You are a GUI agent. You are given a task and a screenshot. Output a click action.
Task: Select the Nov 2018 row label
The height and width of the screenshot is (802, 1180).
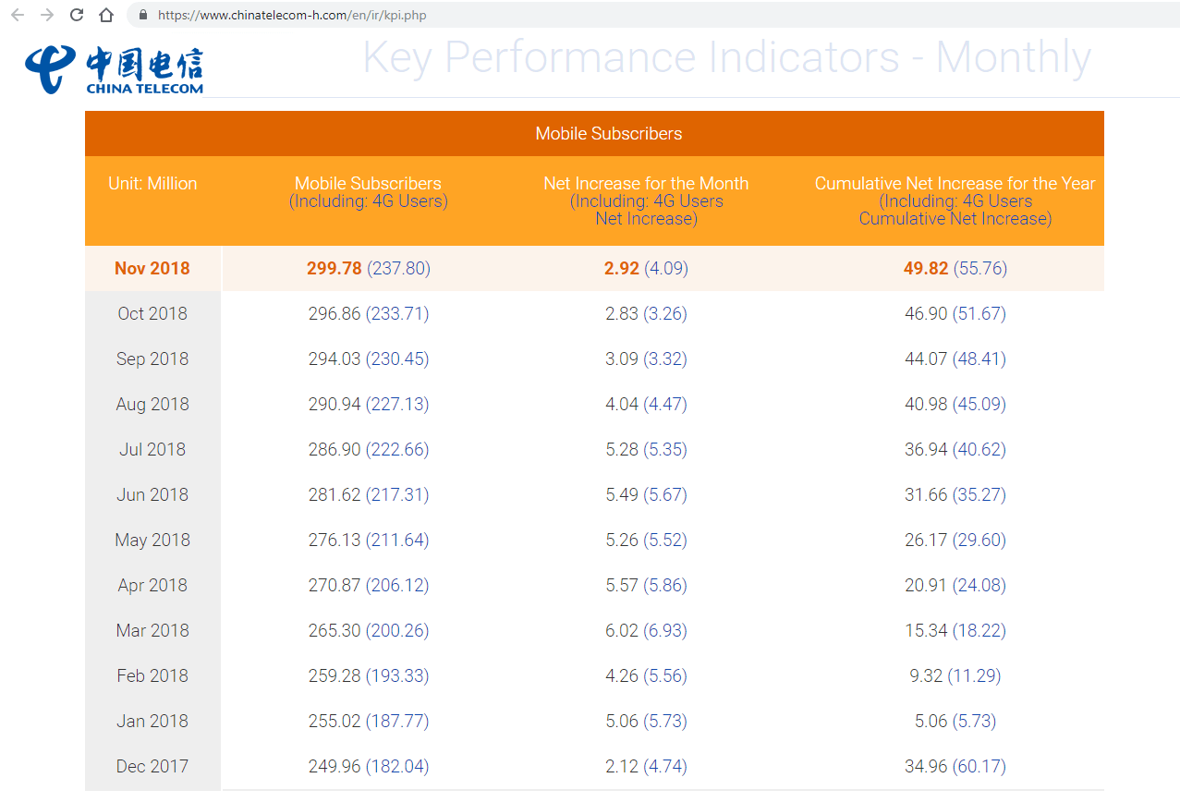[x=152, y=269]
